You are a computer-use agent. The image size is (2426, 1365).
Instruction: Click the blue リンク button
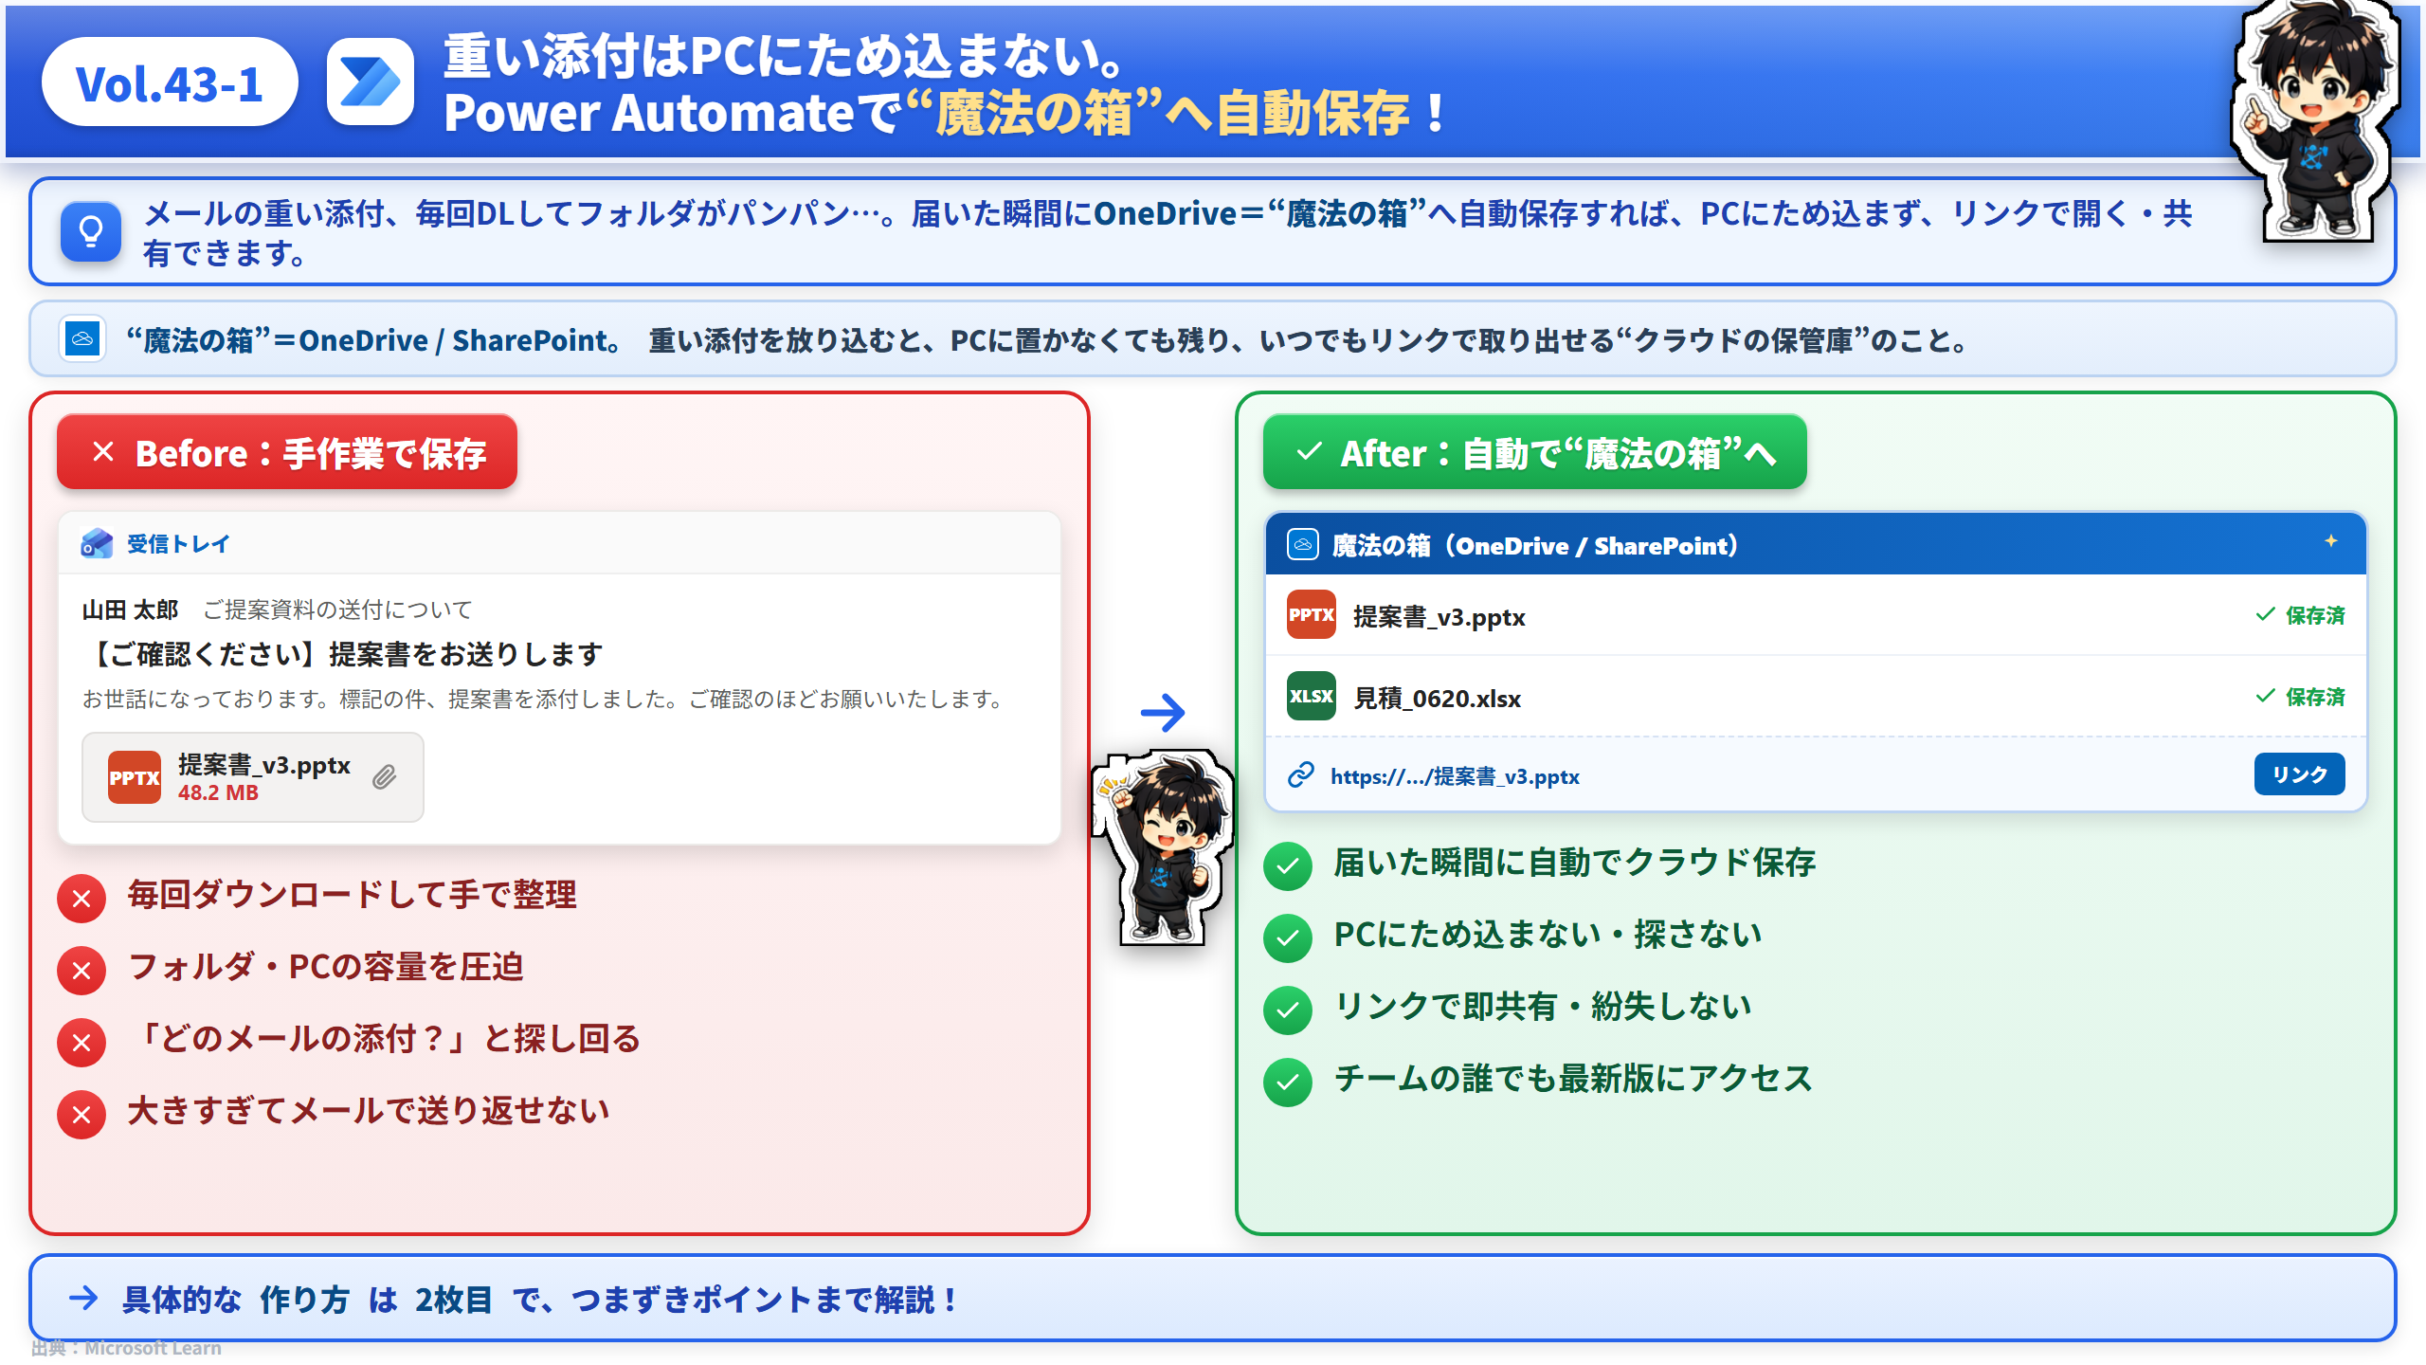pos(2300,774)
